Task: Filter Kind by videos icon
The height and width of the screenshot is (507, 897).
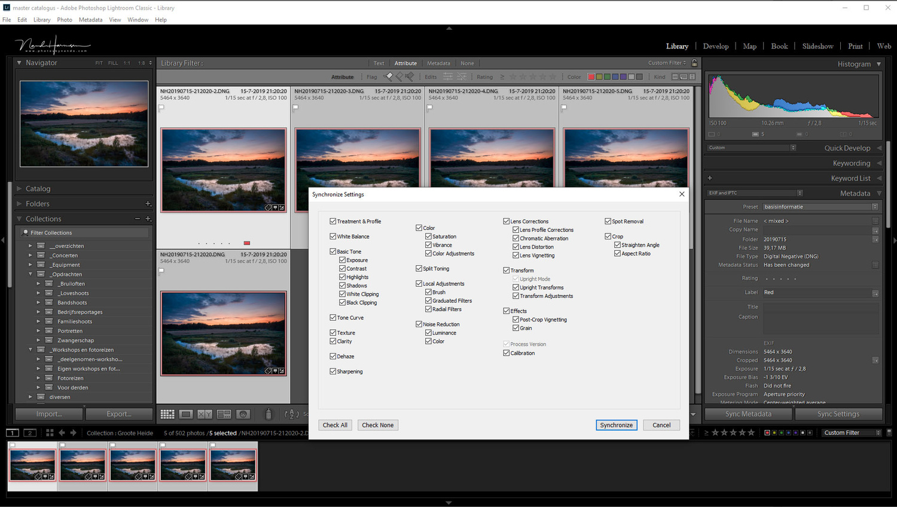Action: coord(692,76)
